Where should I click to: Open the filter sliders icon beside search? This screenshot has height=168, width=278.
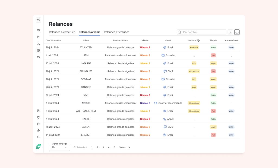pos(230,32)
